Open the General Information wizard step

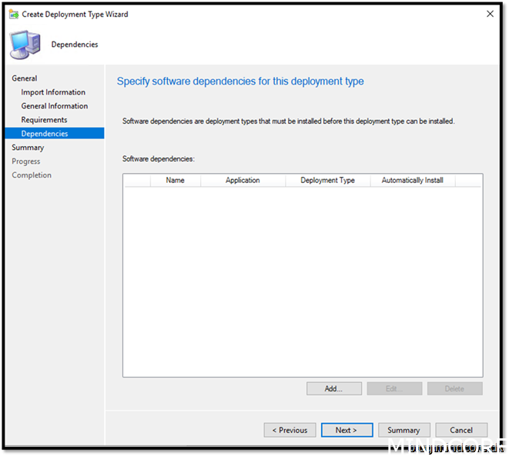(x=55, y=106)
